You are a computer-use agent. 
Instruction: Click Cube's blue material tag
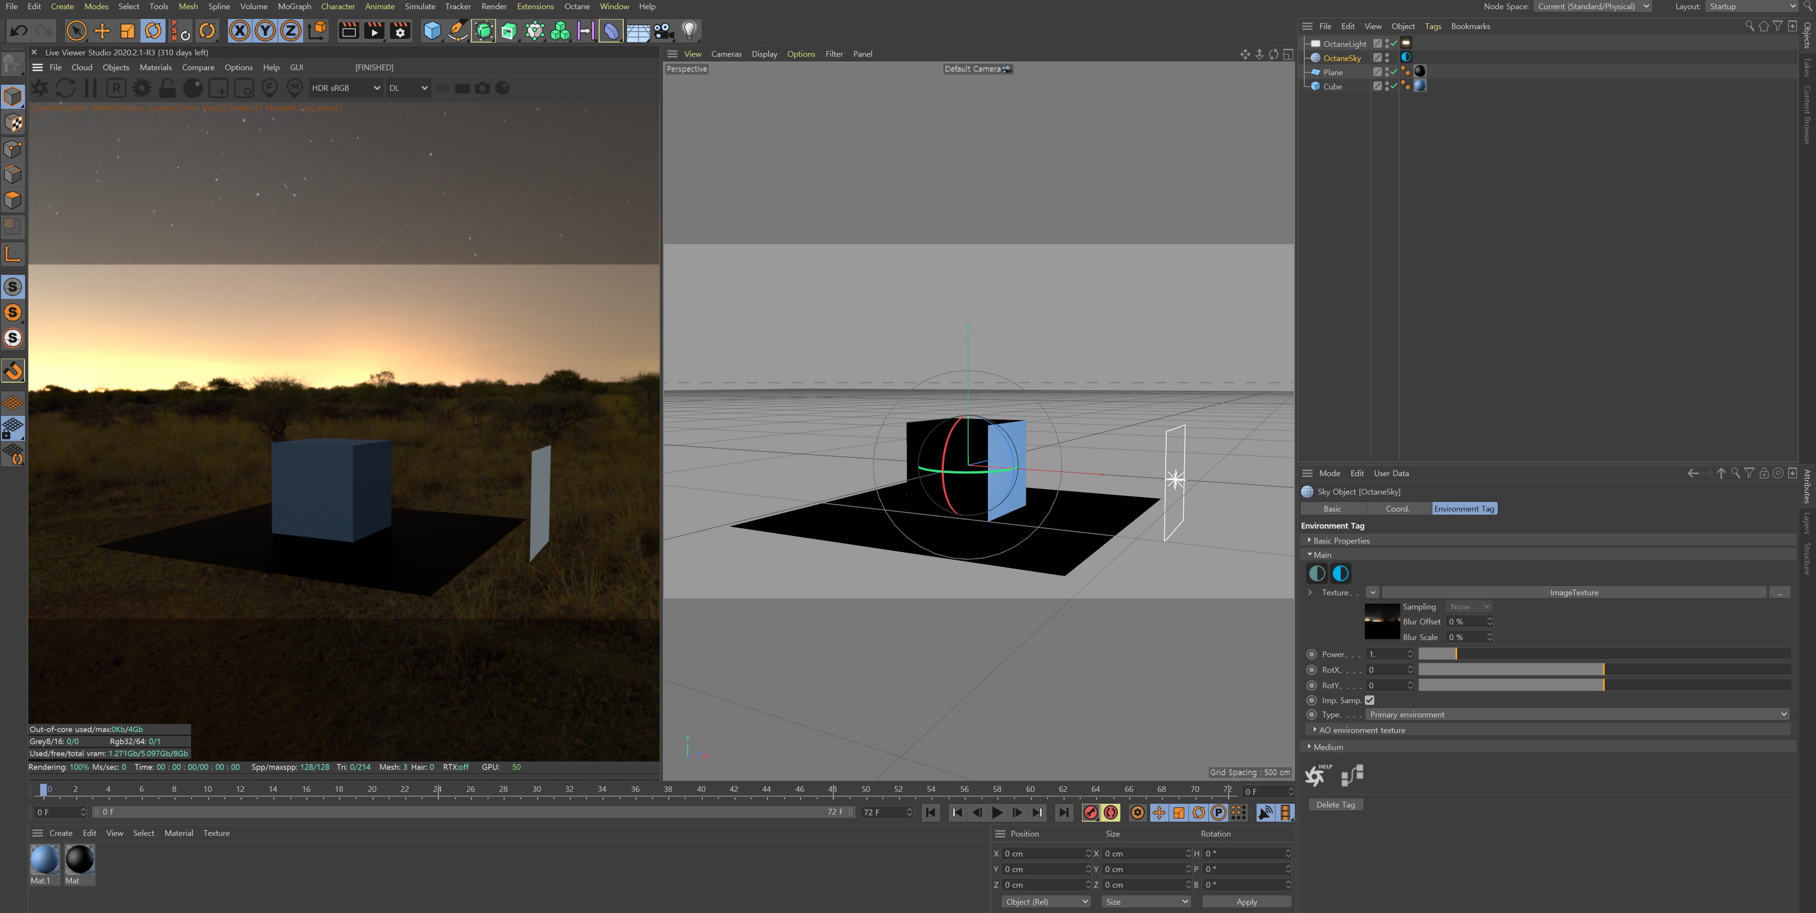point(1420,86)
